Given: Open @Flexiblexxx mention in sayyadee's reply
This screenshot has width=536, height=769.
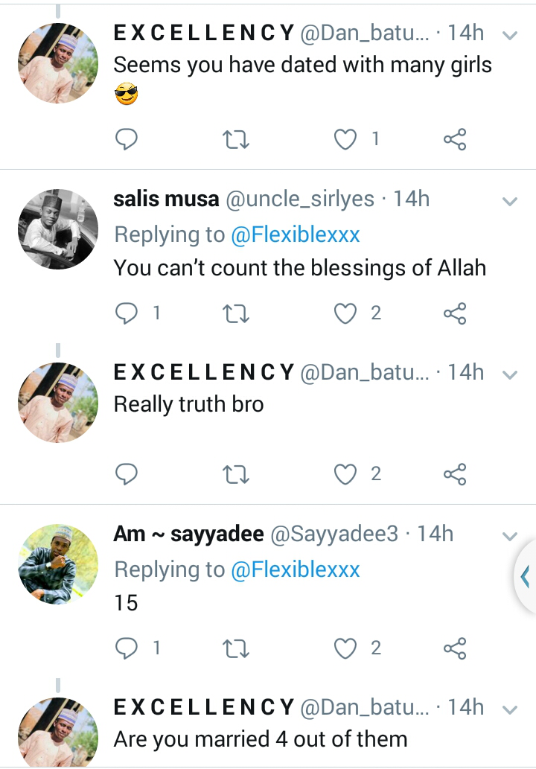Looking at the screenshot, I should tap(296, 570).
